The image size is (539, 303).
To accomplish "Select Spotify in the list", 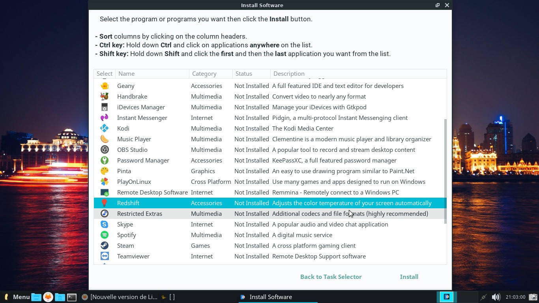I will [127, 235].
